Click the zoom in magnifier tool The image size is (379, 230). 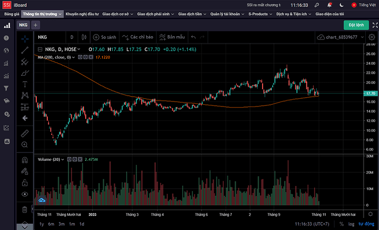[25, 145]
